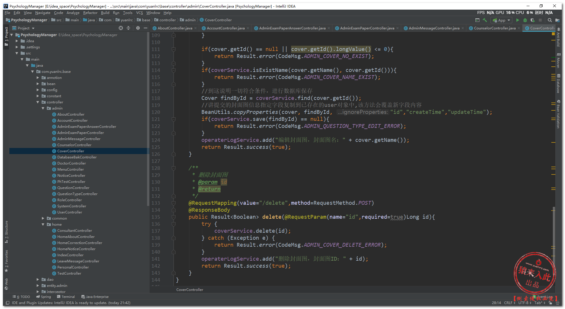
Task: Toggle the Maven tool window on right edge
Action: tap(558, 61)
